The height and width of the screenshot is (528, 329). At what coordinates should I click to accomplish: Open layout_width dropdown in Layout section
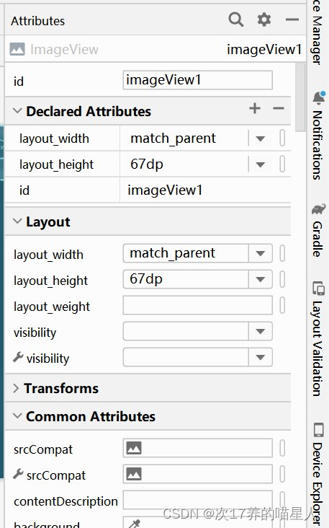[261, 253]
